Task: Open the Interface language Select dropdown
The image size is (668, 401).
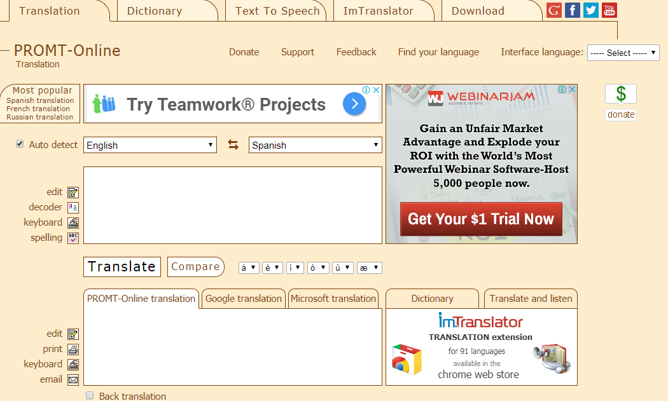Action: click(623, 53)
